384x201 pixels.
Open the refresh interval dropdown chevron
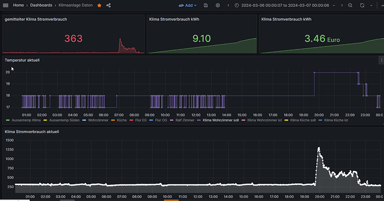(371, 6)
